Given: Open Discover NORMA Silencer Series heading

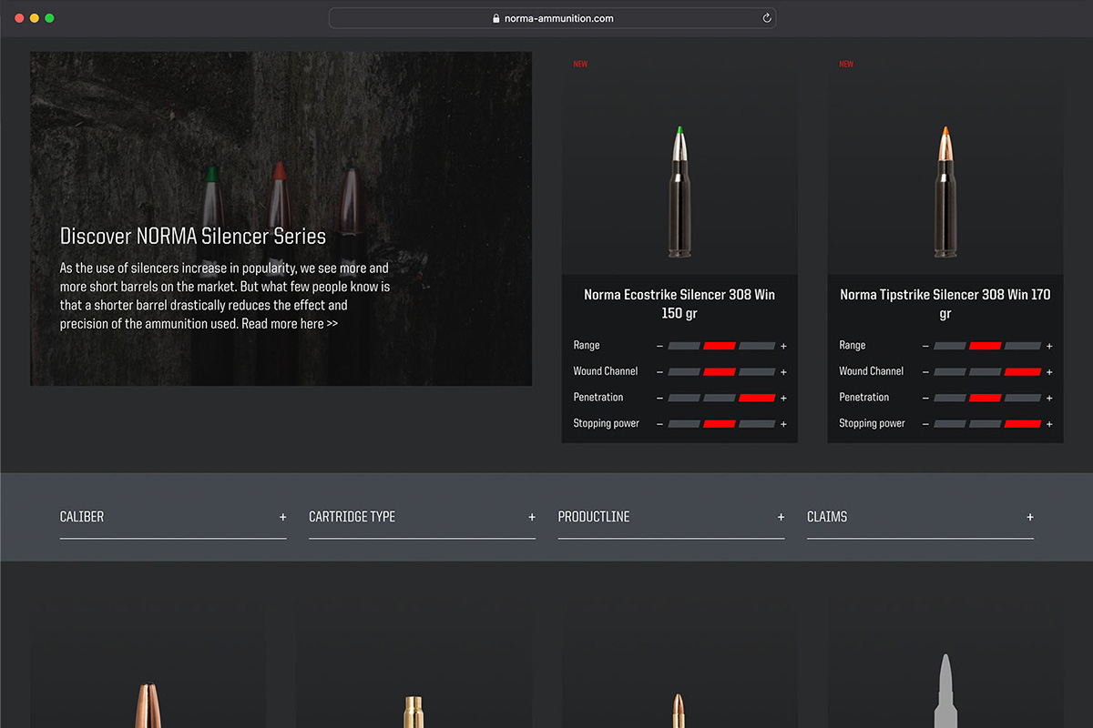Looking at the screenshot, I should click(193, 237).
